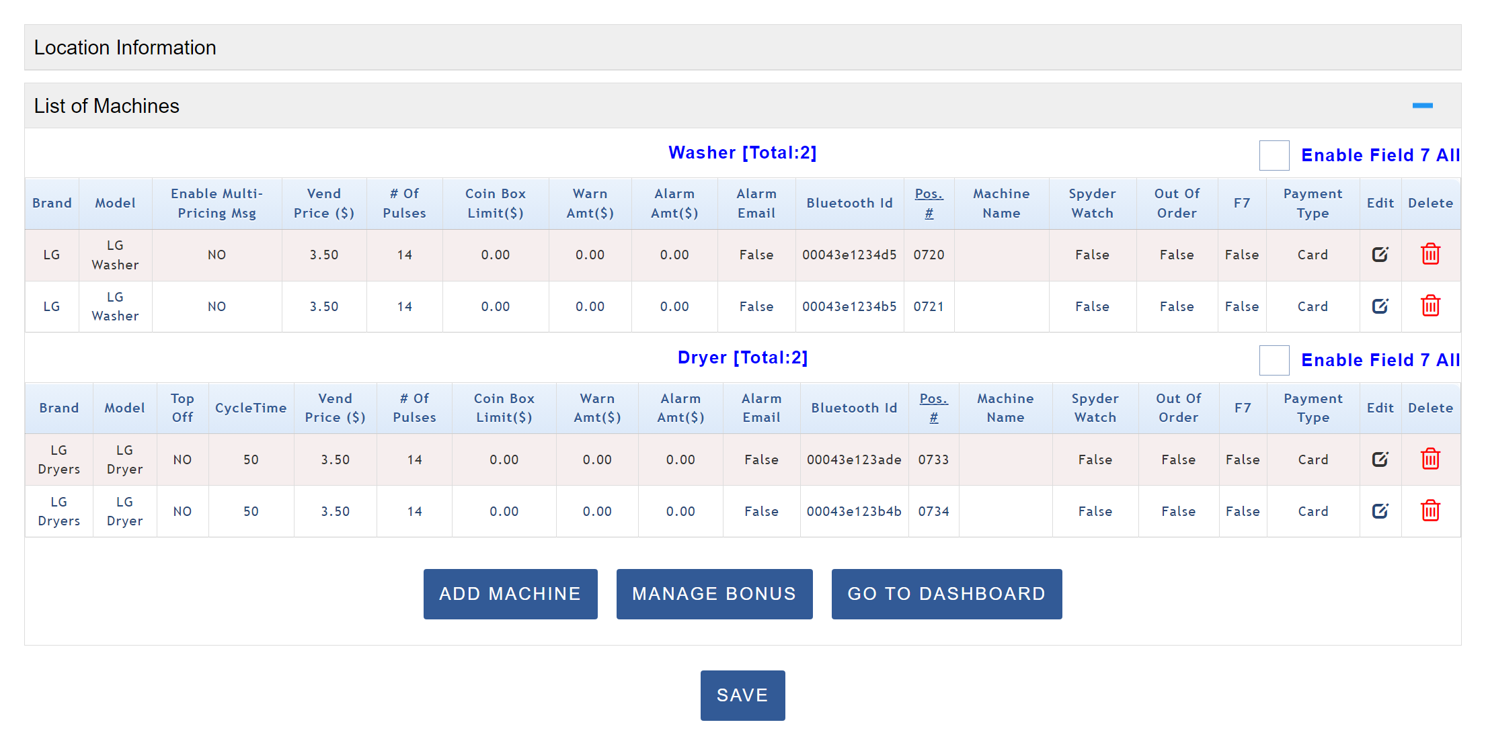Screen dimensions: 1486x745
Task: Check Enable Field 7 All for washers
Action: tap(1274, 155)
